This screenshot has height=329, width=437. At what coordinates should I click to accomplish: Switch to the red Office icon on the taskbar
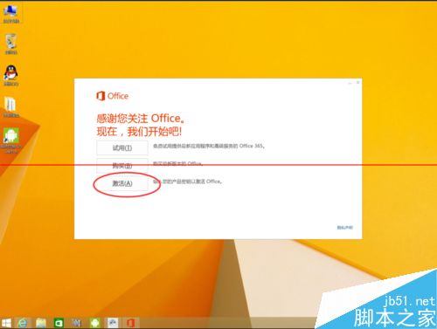(130, 323)
